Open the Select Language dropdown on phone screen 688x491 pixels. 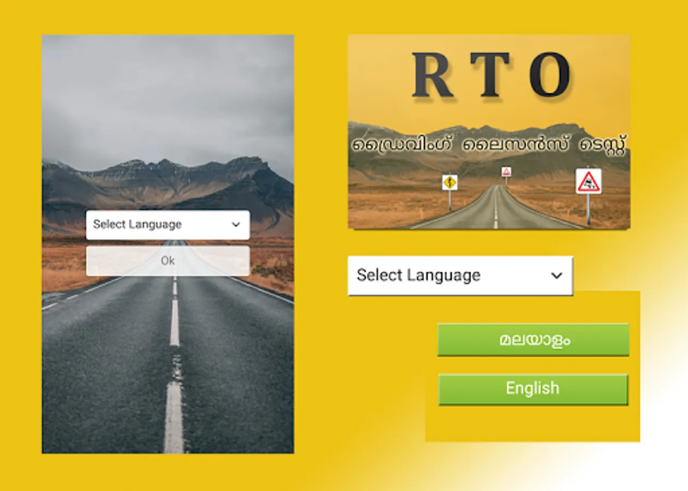[x=168, y=225]
